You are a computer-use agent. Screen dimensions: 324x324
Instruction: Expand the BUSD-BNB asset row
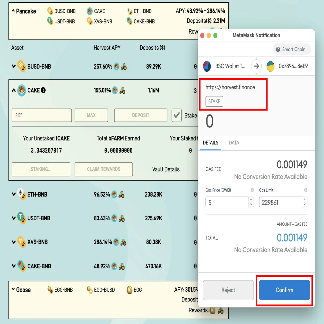(13, 66)
